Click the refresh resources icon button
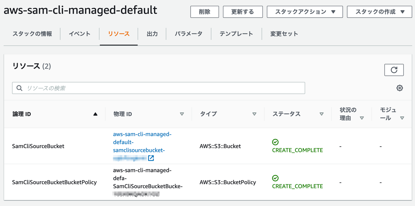 pos(394,70)
